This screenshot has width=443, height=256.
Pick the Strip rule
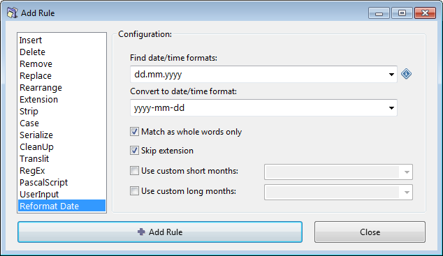pyautogui.click(x=62, y=111)
